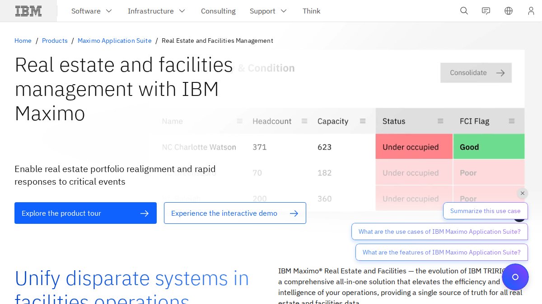Open the search icon in header
This screenshot has width=542, height=304.
coord(464,11)
